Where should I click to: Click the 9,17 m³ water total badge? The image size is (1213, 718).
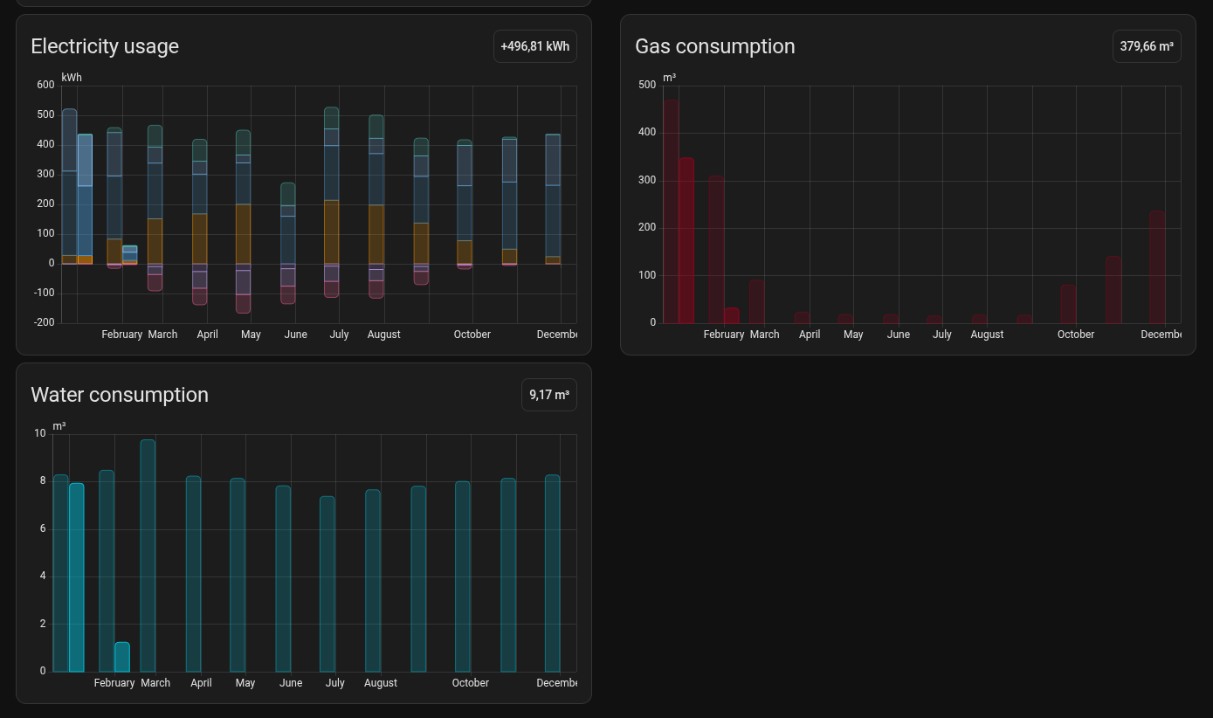coord(548,395)
